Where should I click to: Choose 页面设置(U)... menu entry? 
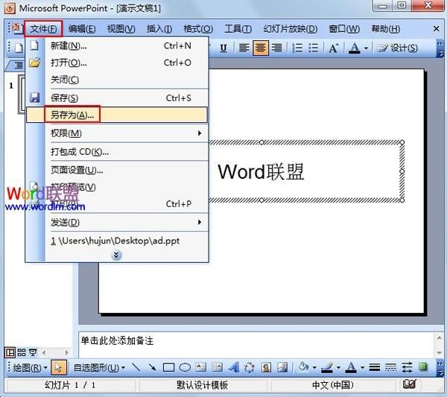[x=117, y=170]
